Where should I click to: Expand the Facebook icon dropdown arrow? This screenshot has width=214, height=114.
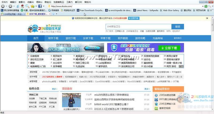point(44,6)
